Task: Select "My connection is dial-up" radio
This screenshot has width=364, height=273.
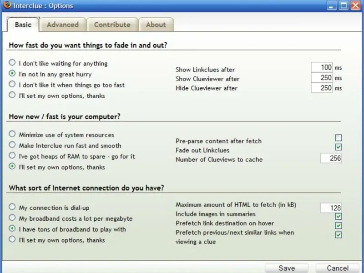Action: (x=12, y=207)
